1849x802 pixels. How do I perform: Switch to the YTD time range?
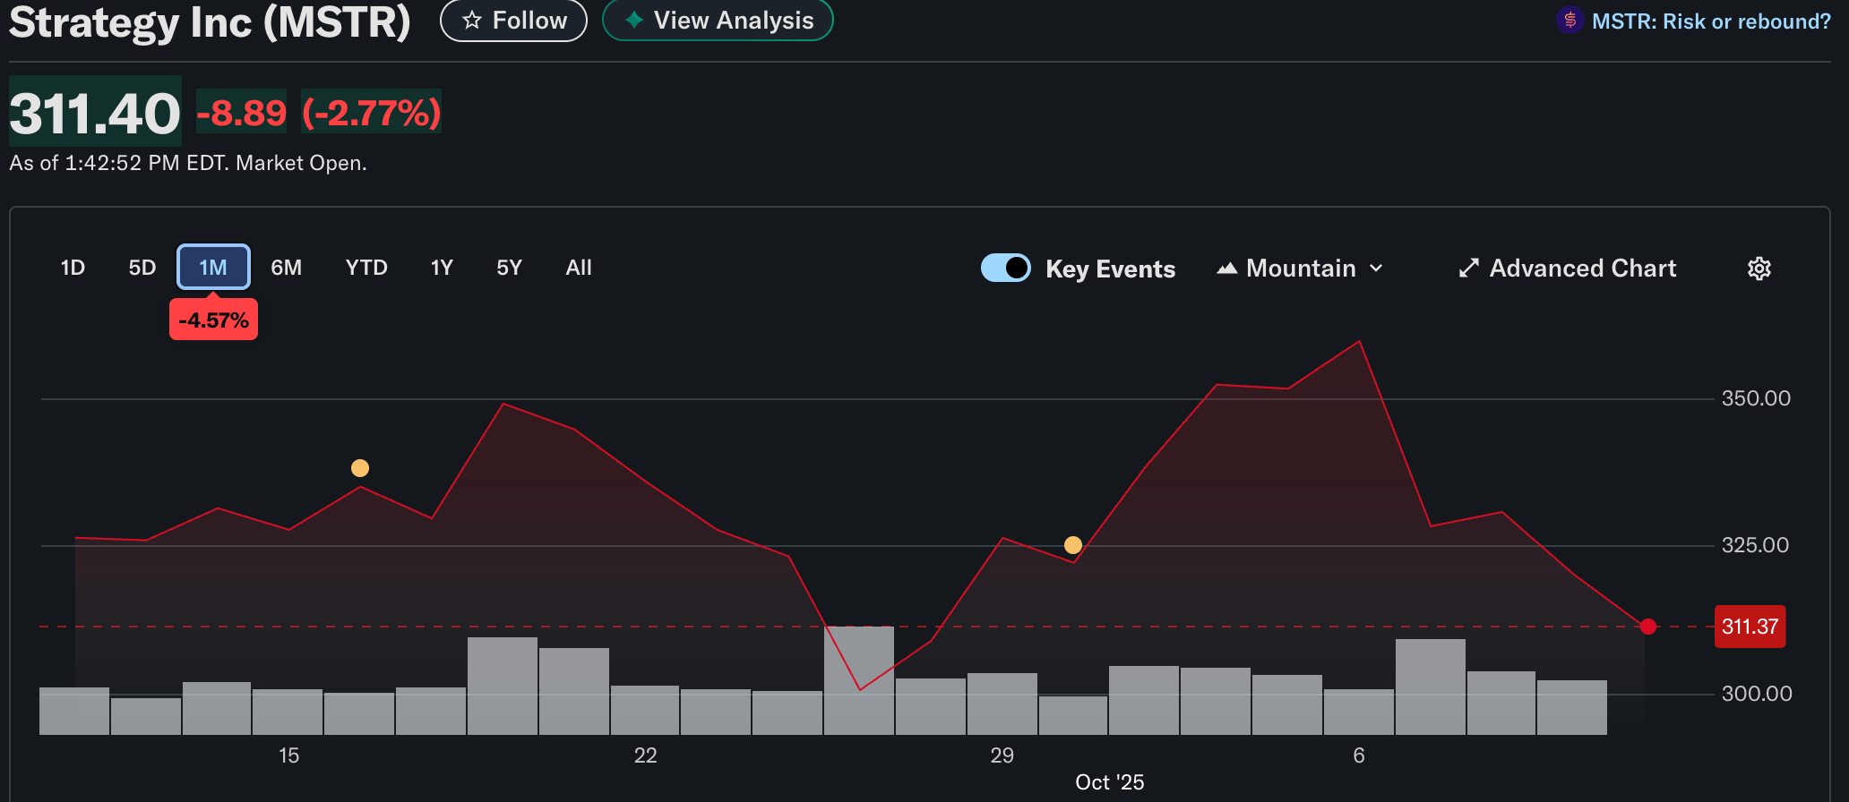point(366,268)
